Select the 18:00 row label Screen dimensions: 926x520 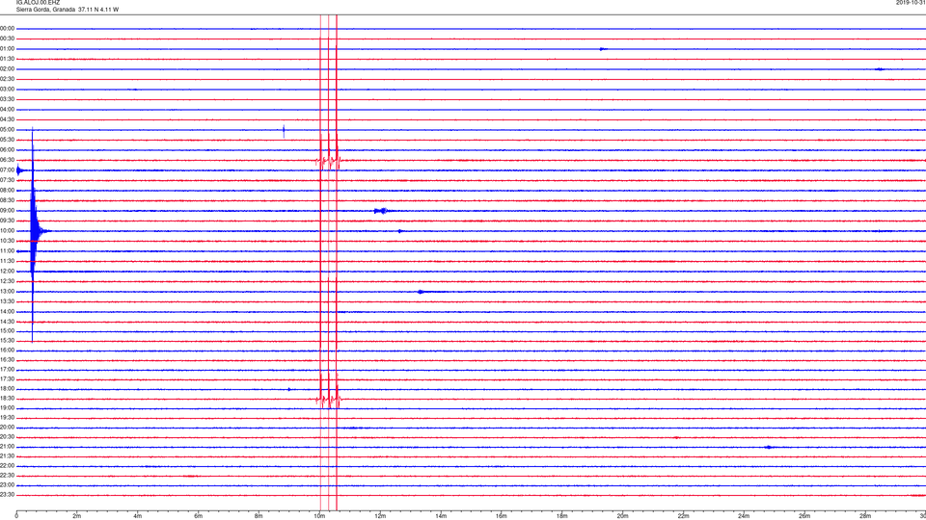coord(7,388)
